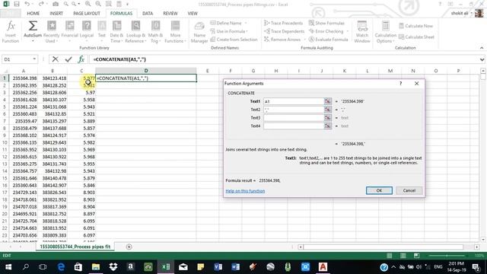Switch to the VIEW tab
This screenshot has width=487, height=274.
[x=193, y=14]
